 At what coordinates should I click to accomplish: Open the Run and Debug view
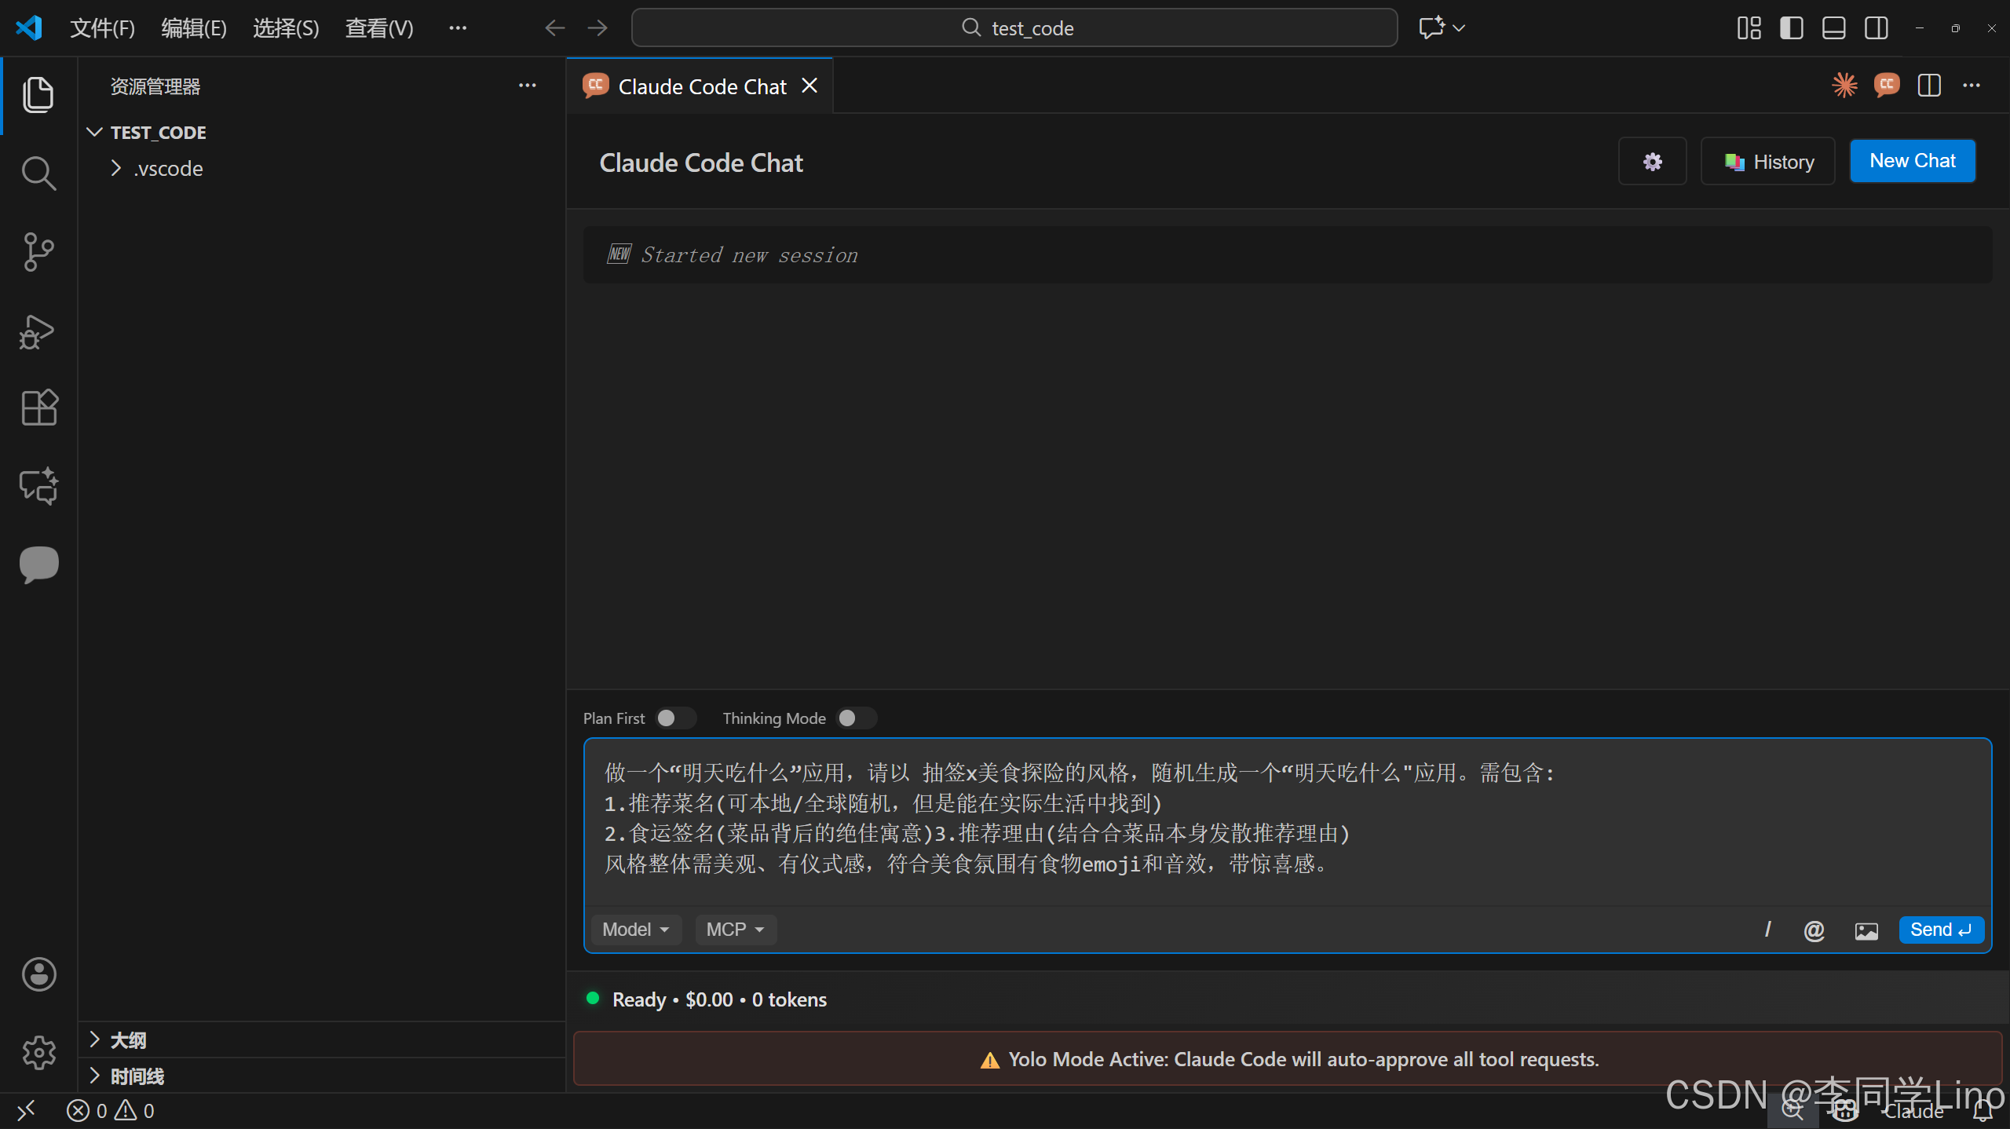pyautogui.click(x=38, y=331)
